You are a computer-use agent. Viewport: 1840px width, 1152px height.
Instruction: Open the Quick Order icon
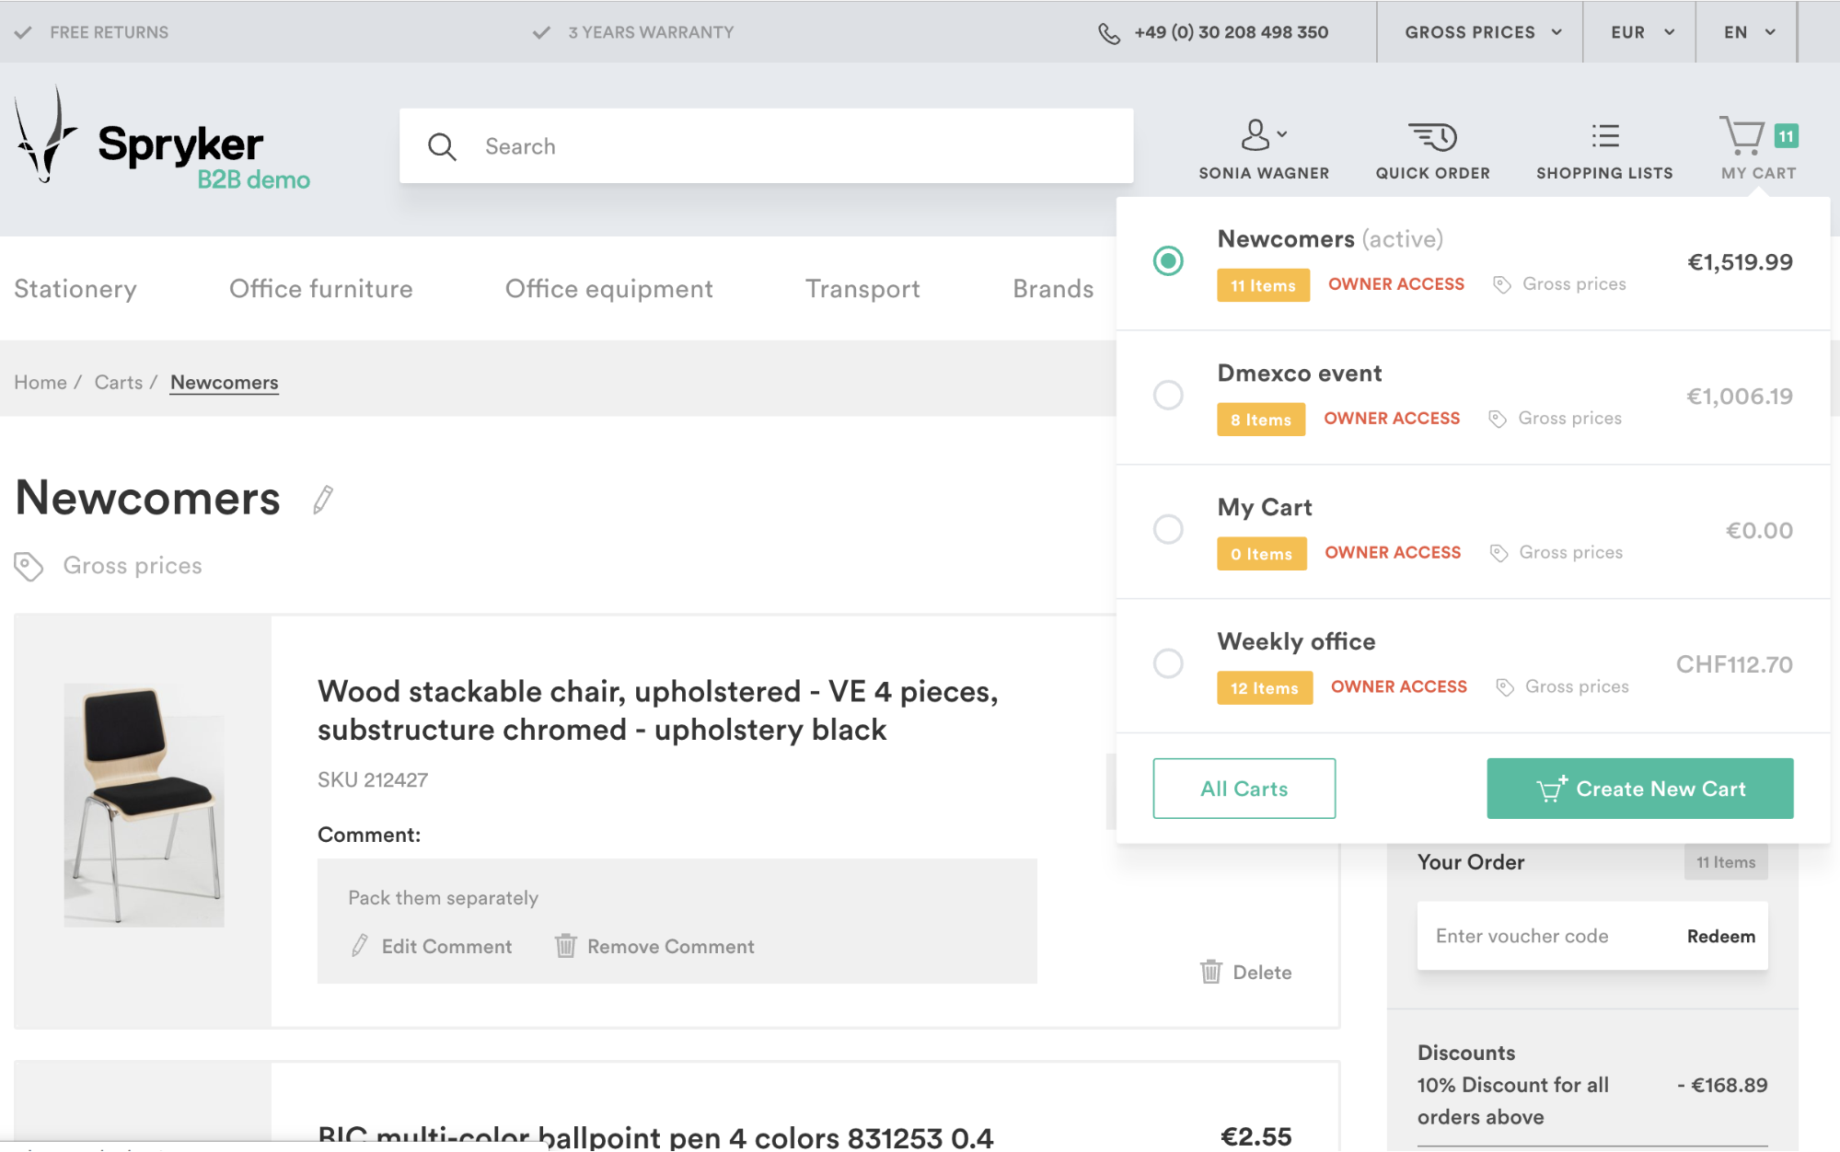pos(1432,137)
